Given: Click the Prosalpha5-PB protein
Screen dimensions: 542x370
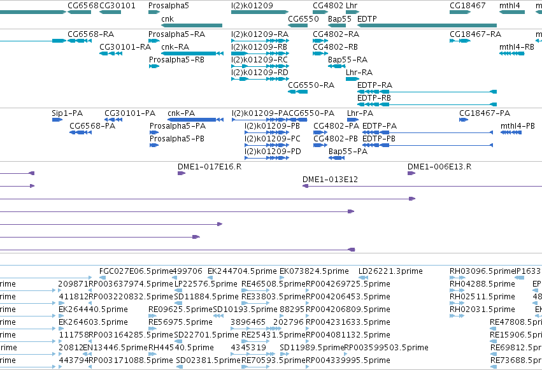Looking at the screenshot, I should [154, 145].
